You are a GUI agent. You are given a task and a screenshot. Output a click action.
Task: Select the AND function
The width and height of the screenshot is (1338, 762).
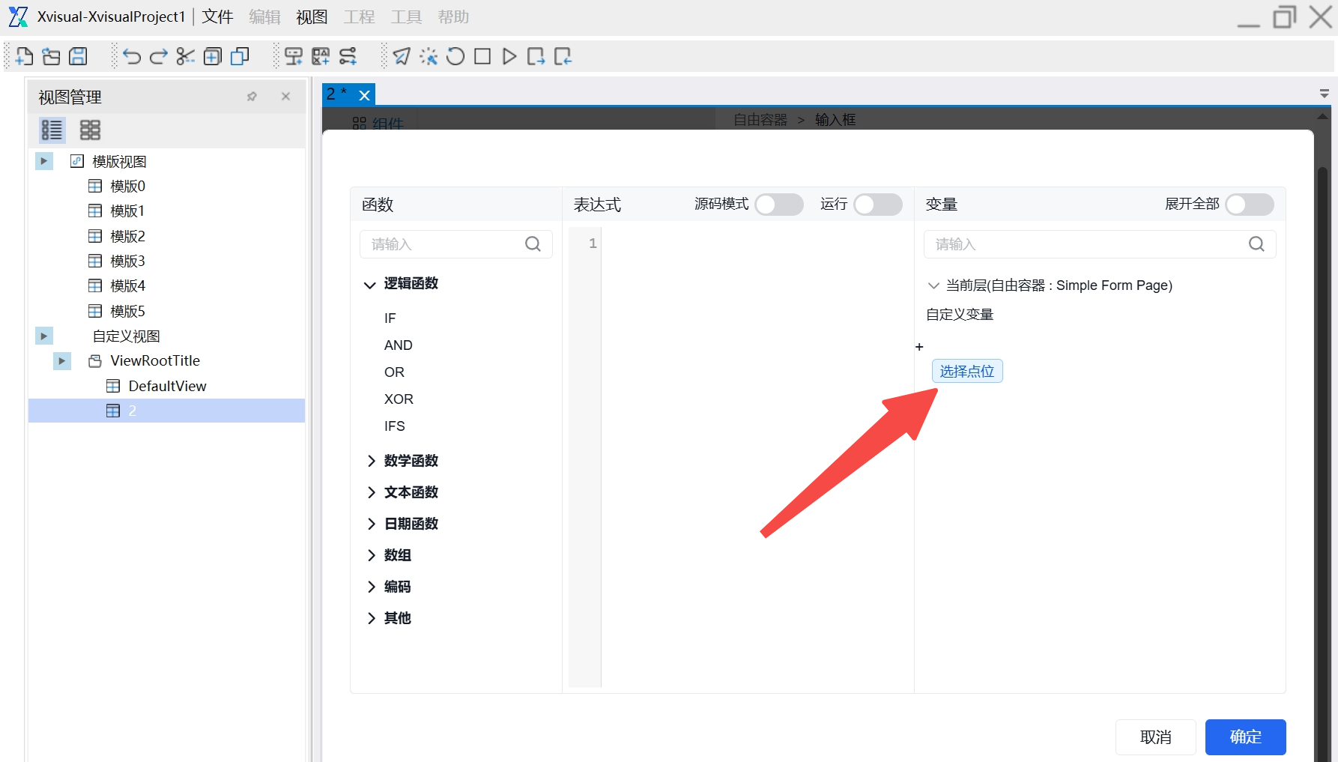coord(399,345)
